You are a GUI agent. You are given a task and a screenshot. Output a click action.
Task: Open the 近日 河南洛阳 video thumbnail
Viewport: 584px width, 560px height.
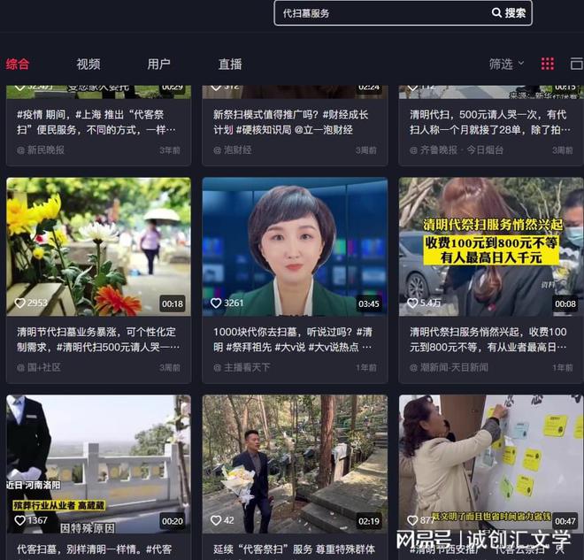point(99,464)
